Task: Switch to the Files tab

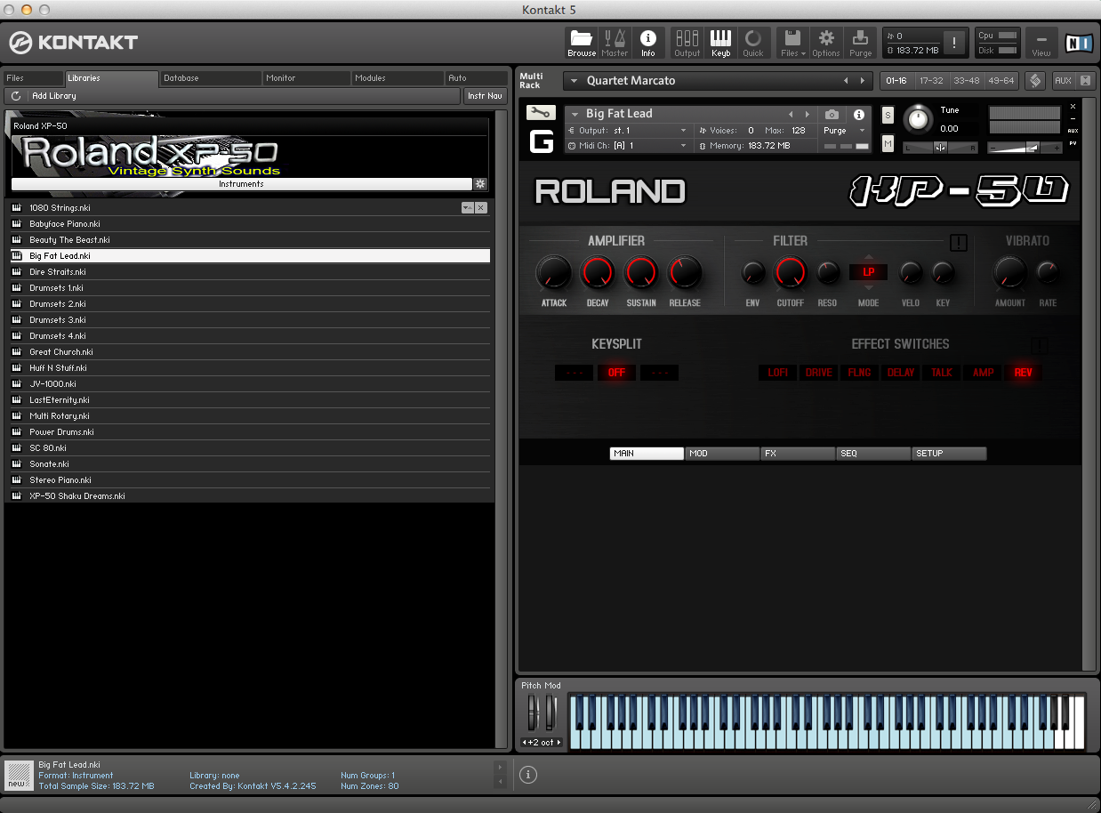Action: (x=33, y=78)
